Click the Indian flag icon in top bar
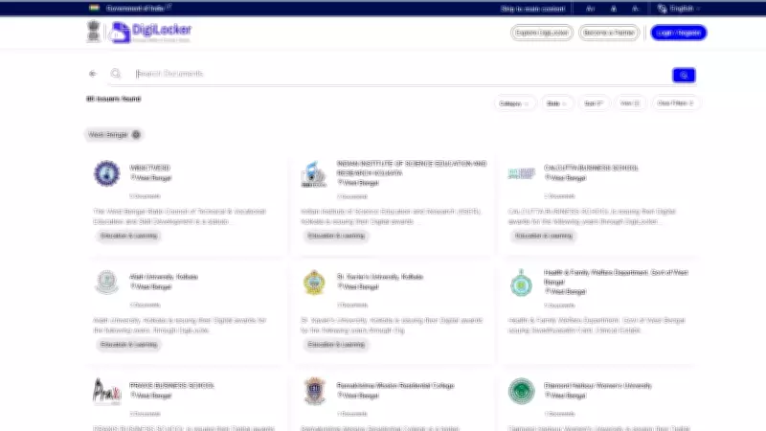This screenshot has width=766, height=431. pyautogui.click(x=94, y=8)
